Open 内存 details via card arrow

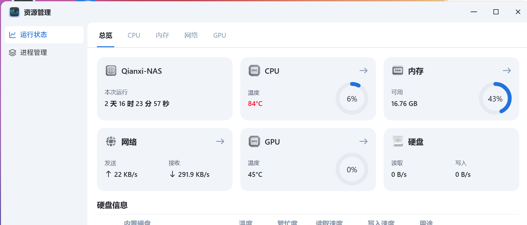pyautogui.click(x=507, y=71)
